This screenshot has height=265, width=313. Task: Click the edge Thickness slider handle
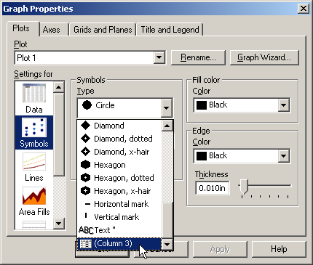click(244, 187)
